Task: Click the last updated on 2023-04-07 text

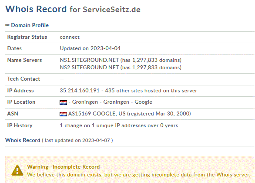Action: pos(77,140)
